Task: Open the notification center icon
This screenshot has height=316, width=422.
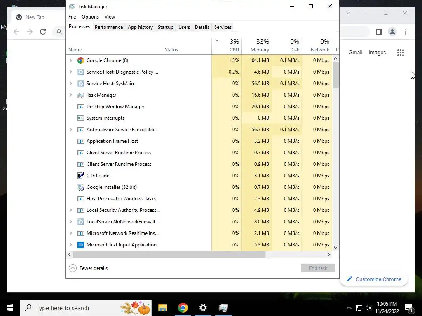Action: coord(409,308)
